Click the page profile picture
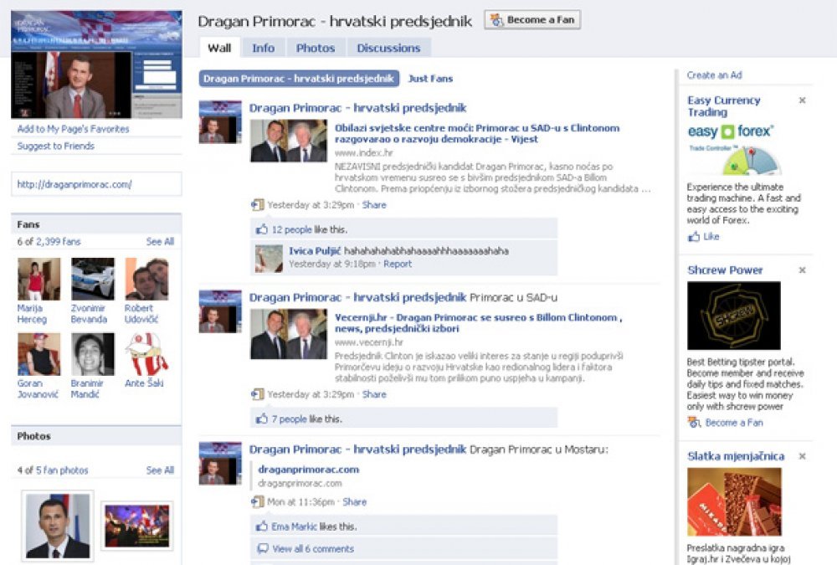This screenshot has width=837, height=565. click(96, 64)
